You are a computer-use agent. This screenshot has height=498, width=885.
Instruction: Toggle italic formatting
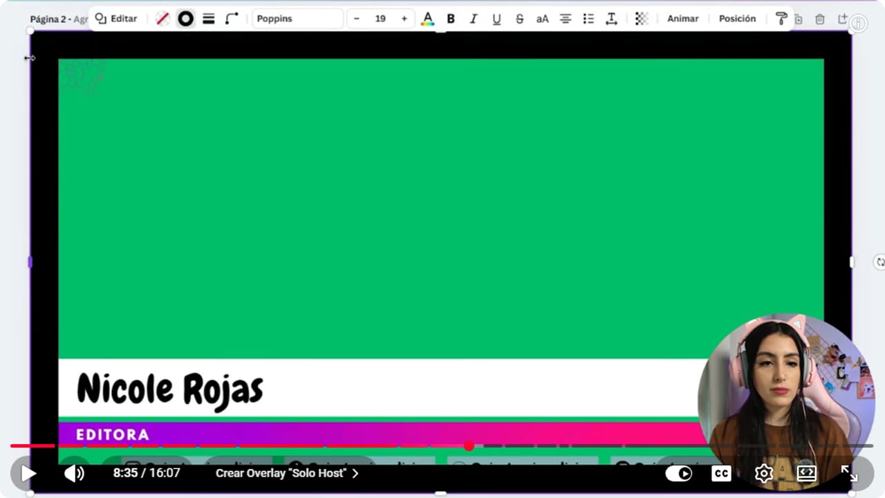474,19
